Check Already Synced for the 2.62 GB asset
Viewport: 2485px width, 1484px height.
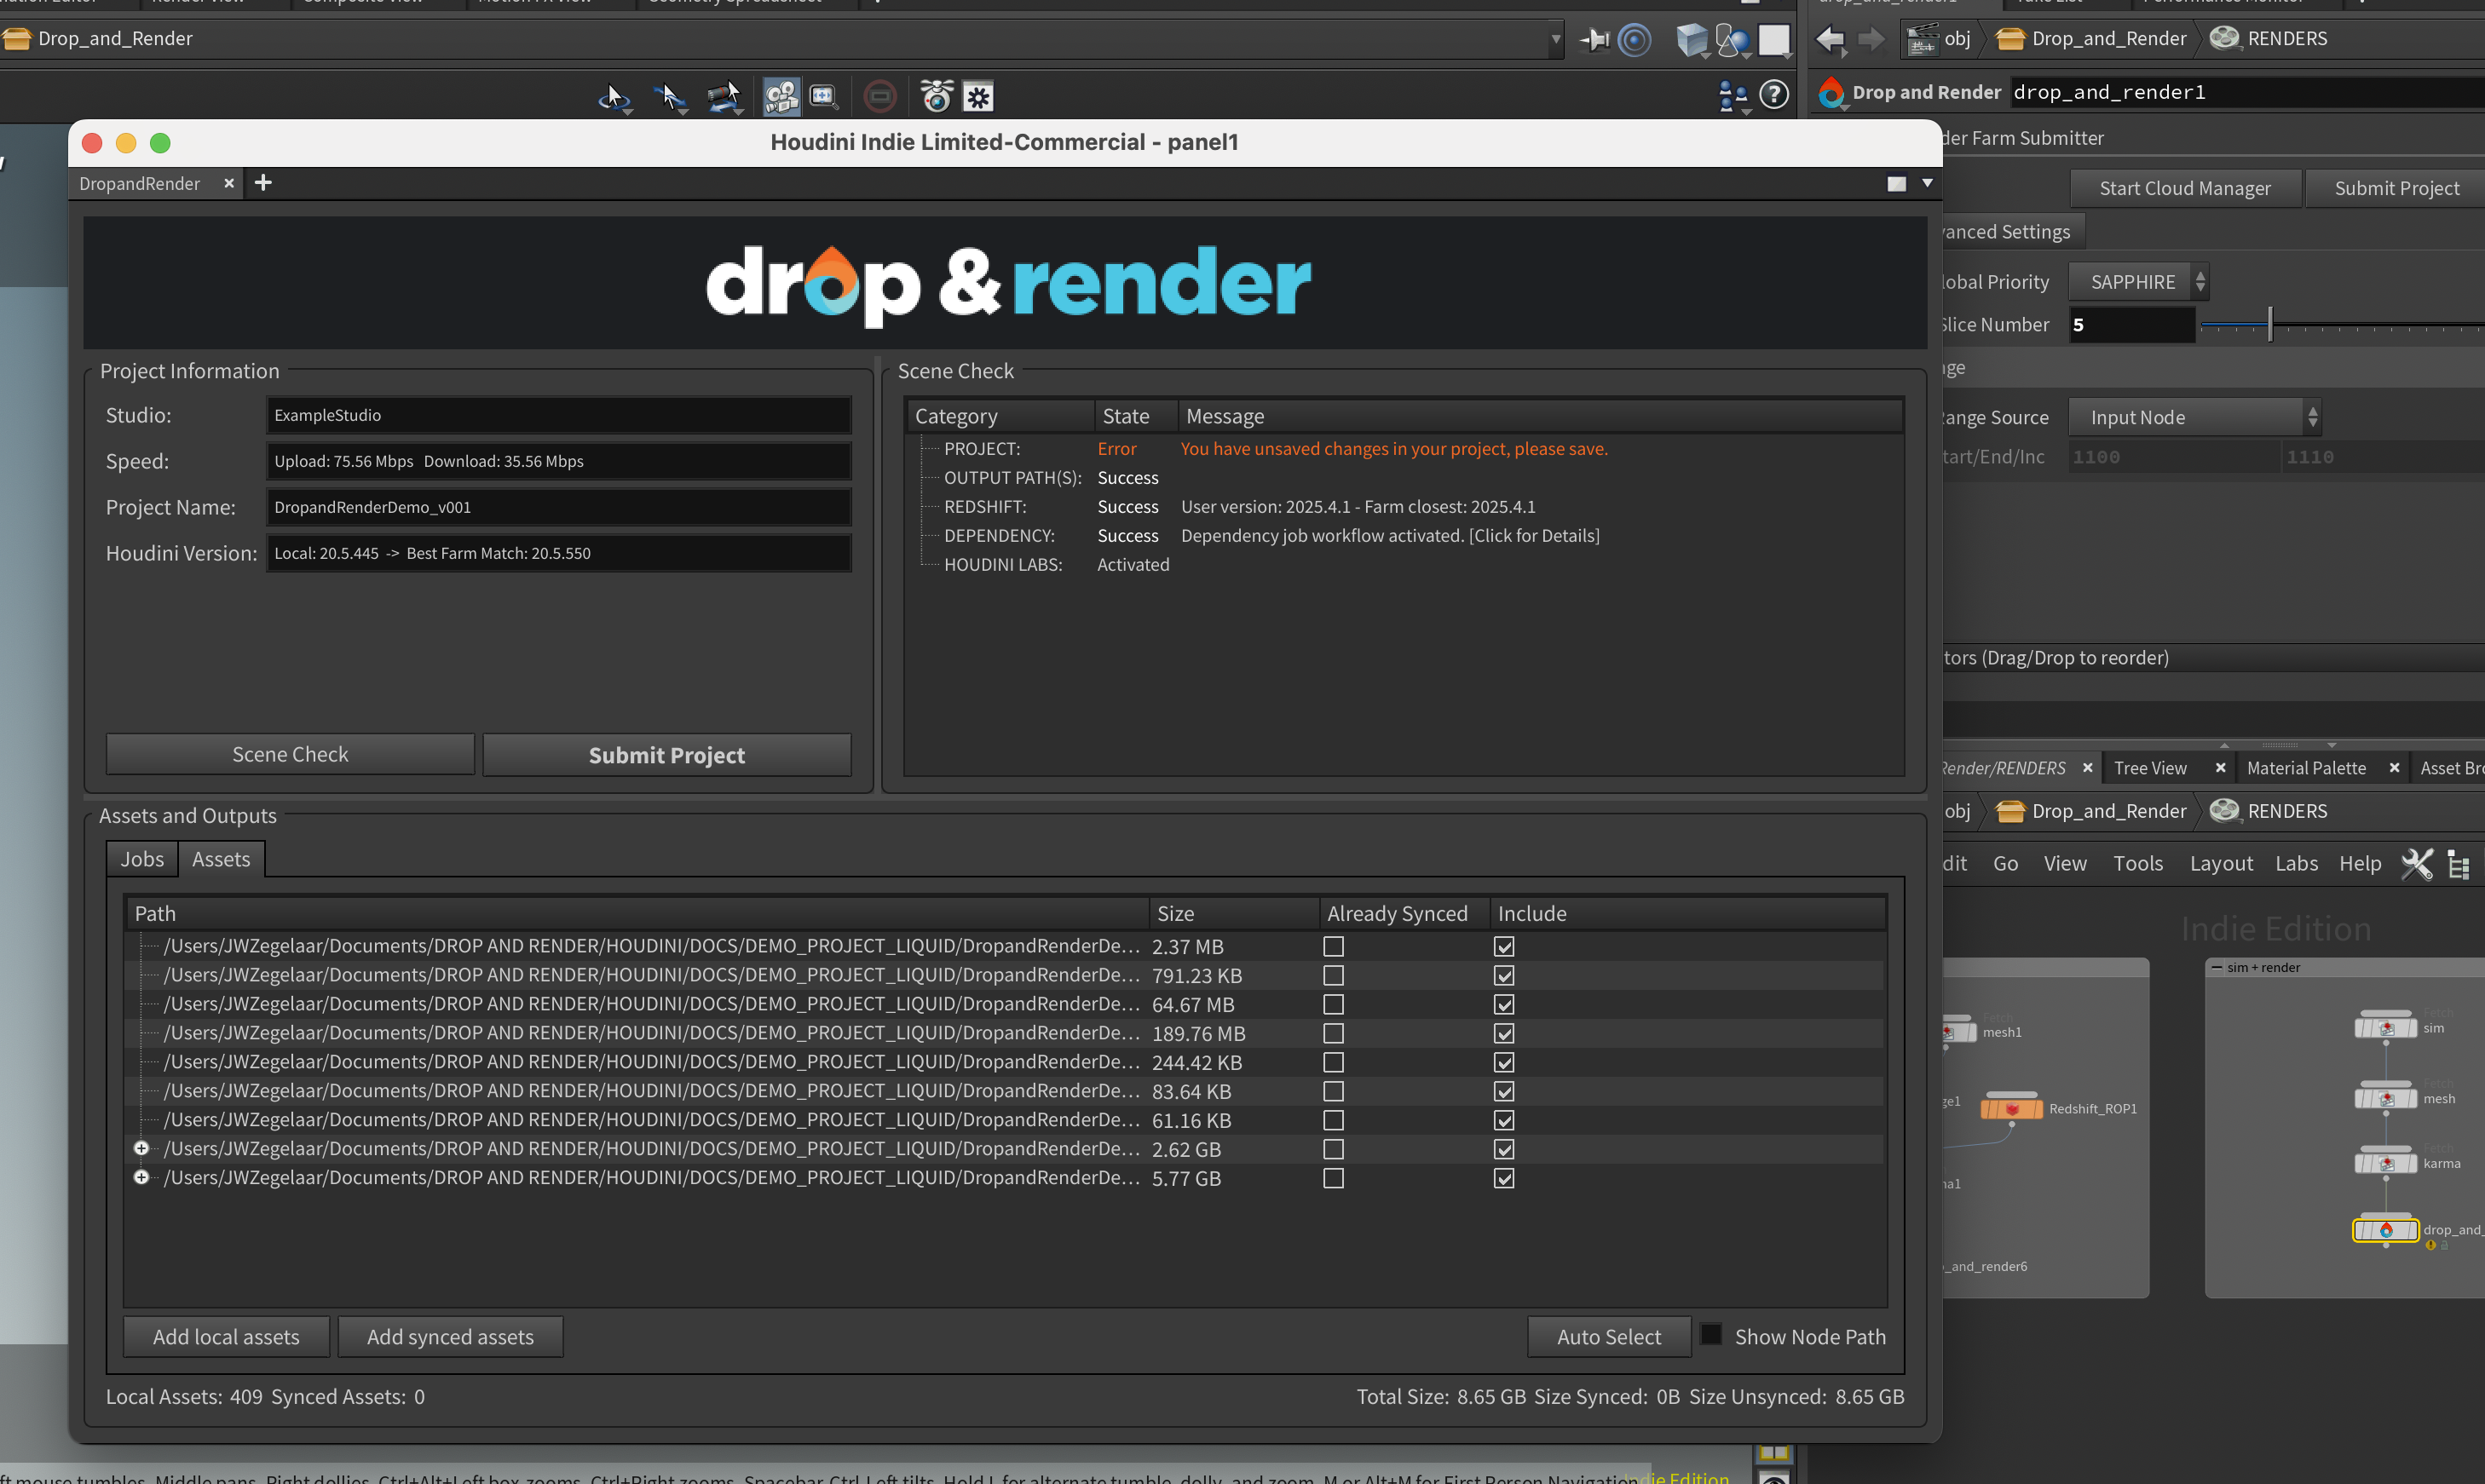pos(1334,1149)
